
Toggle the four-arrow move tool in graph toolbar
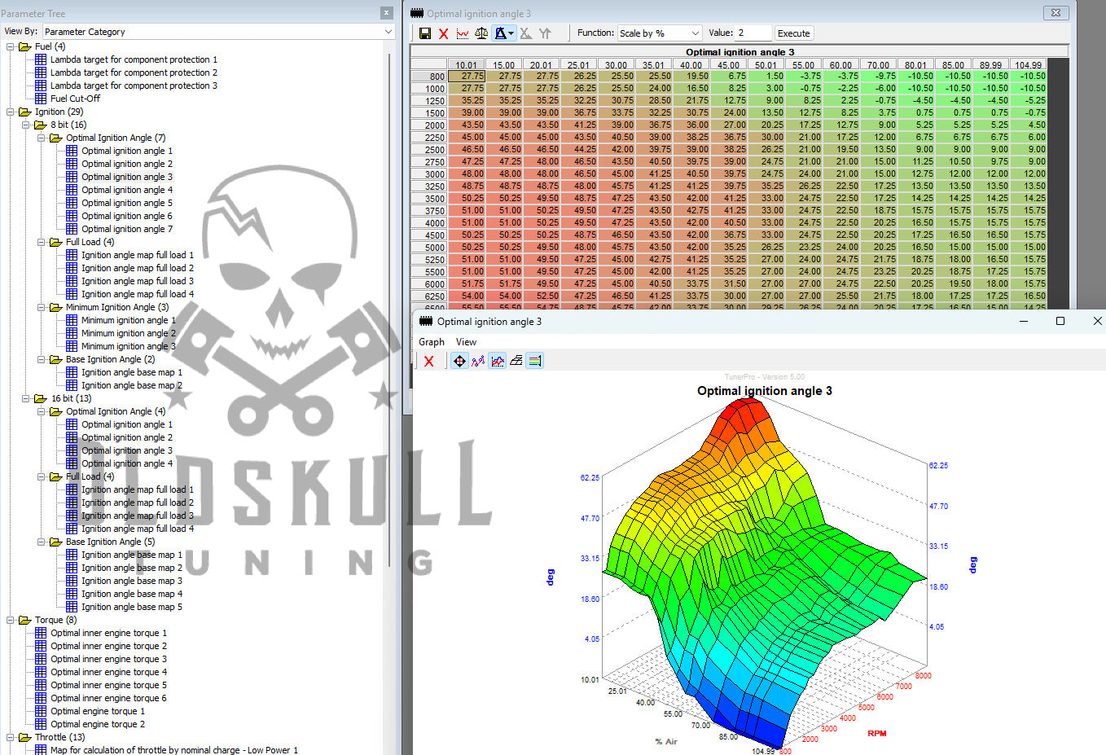tap(459, 361)
